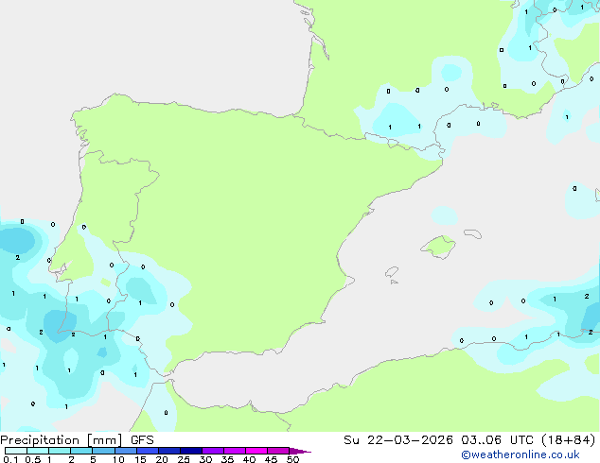Click the Ibiza island outline on the map
The width and height of the screenshot is (600, 463).
(x=392, y=272)
